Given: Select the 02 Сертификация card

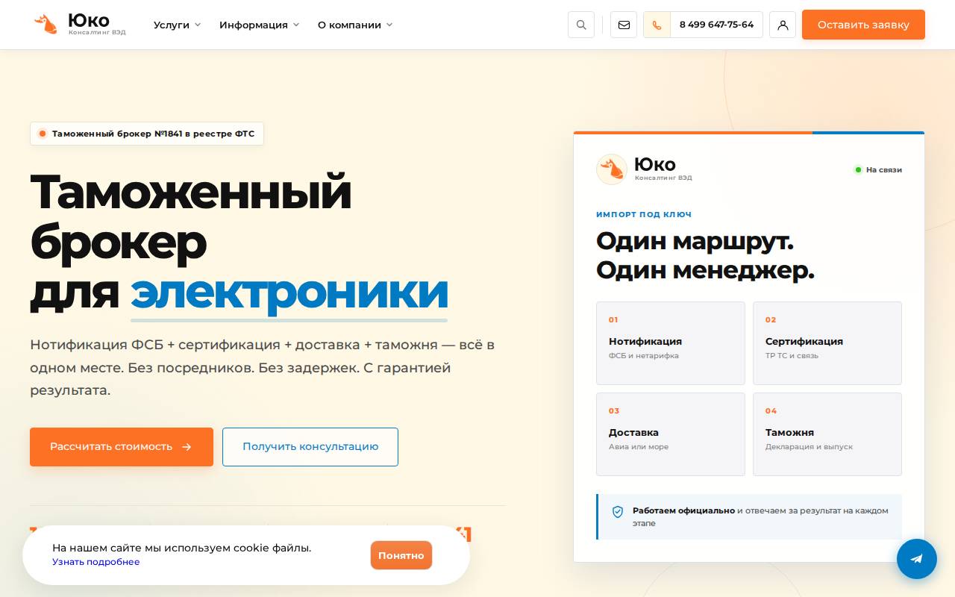Looking at the screenshot, I should point(827,343).
